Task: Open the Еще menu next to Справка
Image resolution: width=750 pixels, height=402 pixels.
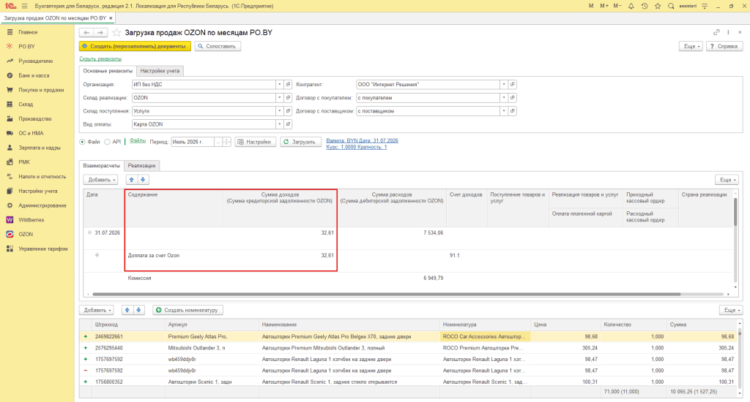Action: tap(691, 46)
